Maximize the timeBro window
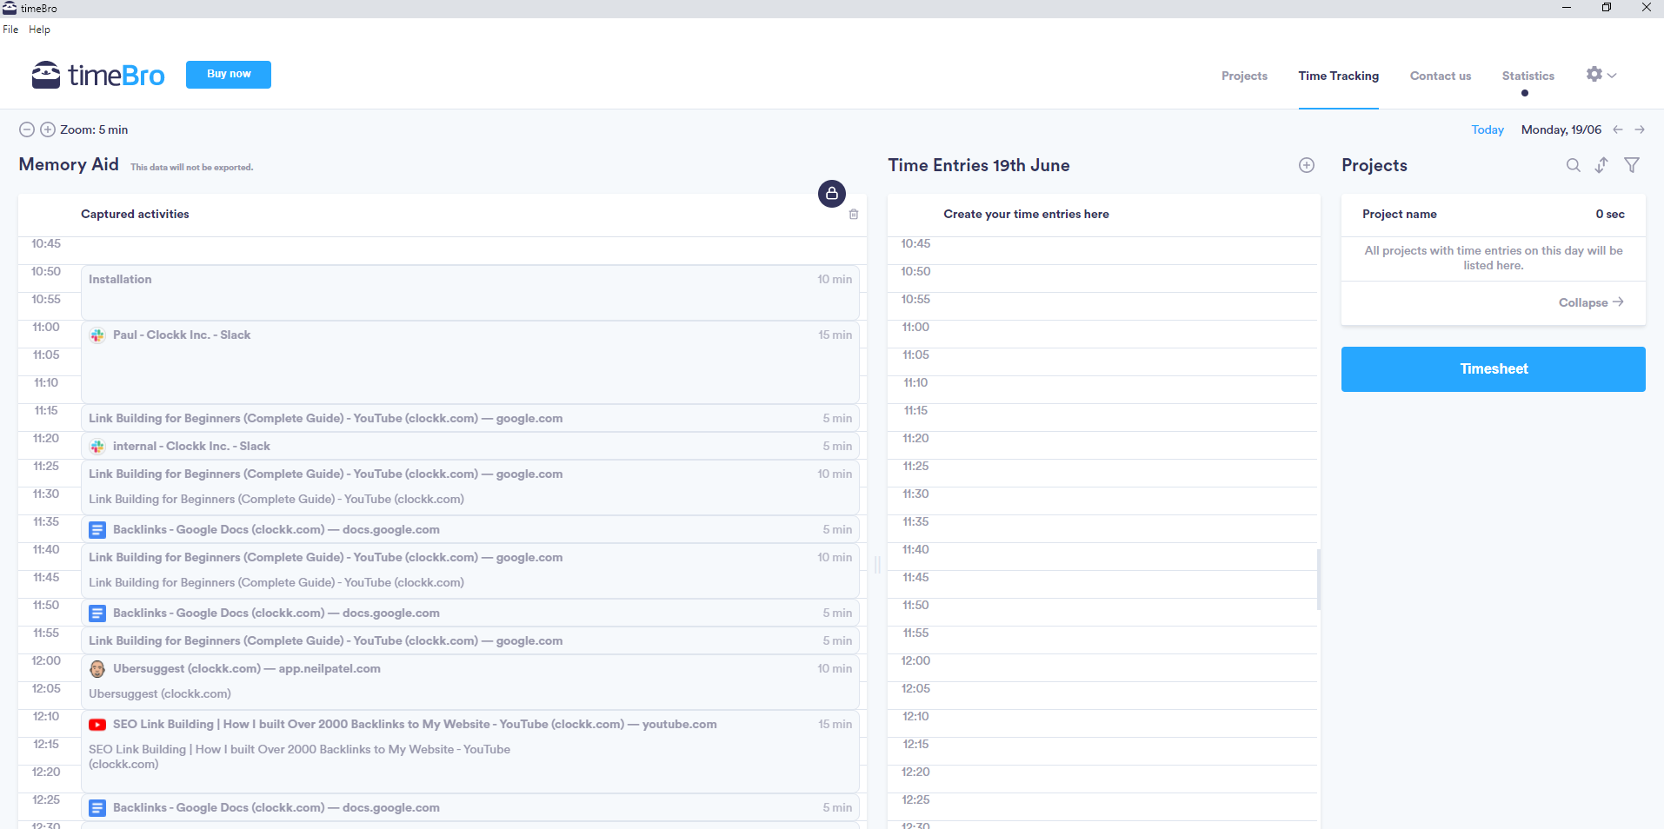The image size is (1664, 829). (x=1607, y=8)
